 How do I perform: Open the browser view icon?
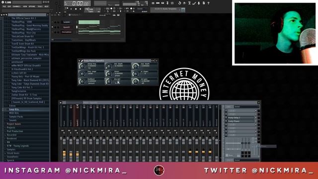point(167,3)
